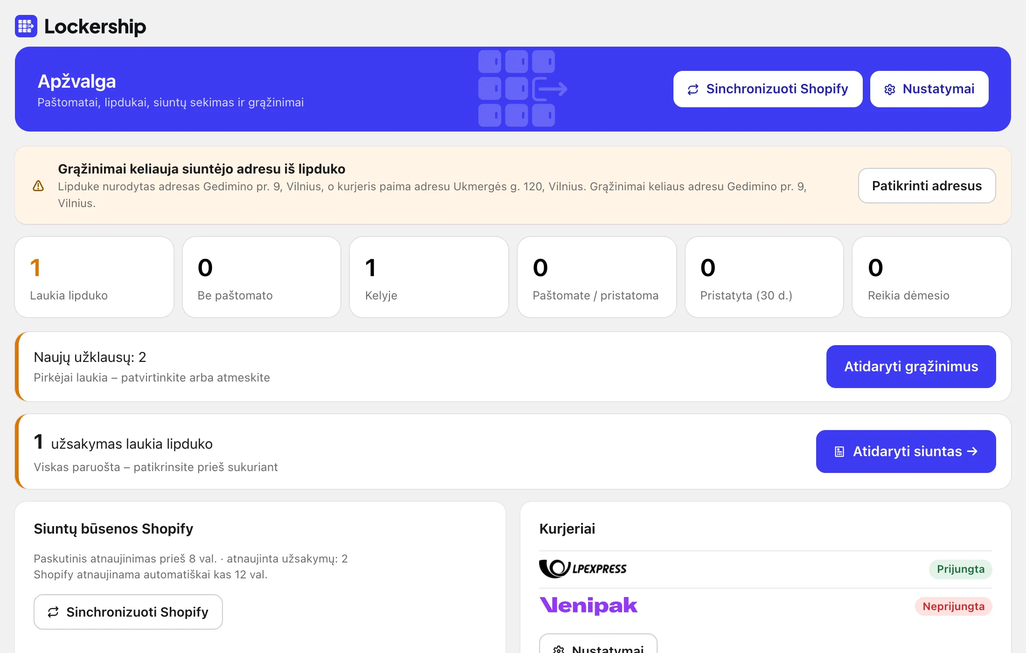Select the Reikia dėmesio stat card

pyautogui.click(x=932, y=277)
